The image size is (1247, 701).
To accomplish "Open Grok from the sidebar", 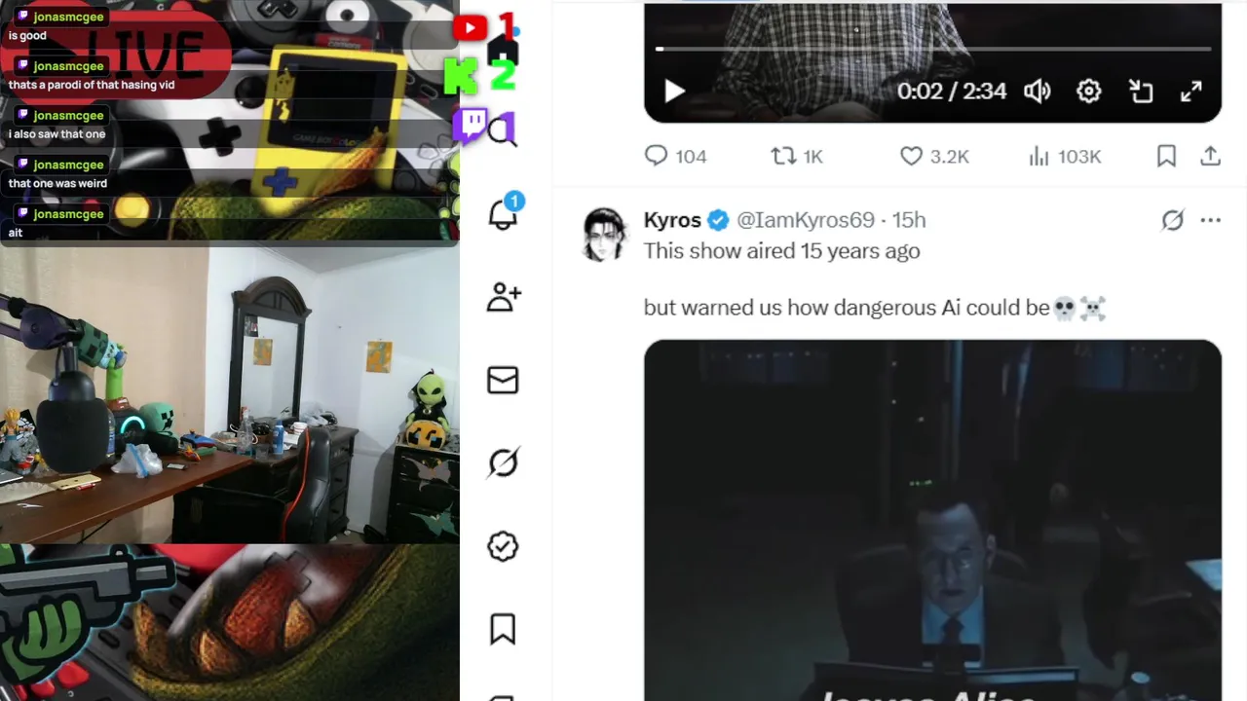I will (503, 462).
